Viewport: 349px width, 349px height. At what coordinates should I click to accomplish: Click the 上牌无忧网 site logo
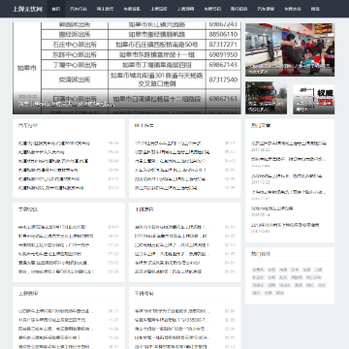(27, 9)
